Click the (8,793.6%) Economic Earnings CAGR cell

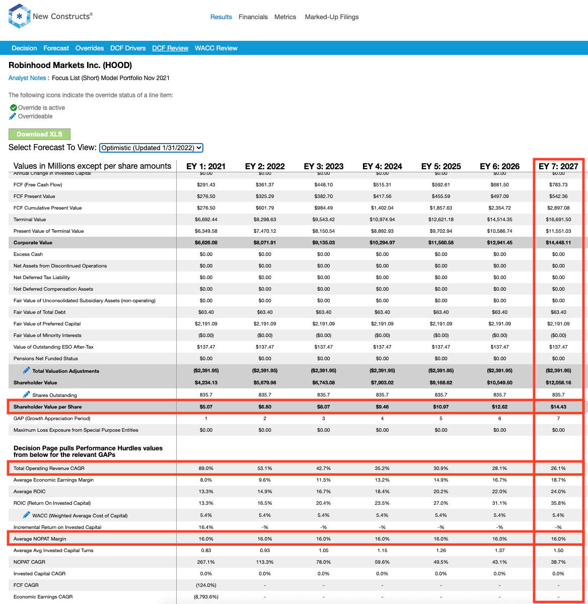206,596
